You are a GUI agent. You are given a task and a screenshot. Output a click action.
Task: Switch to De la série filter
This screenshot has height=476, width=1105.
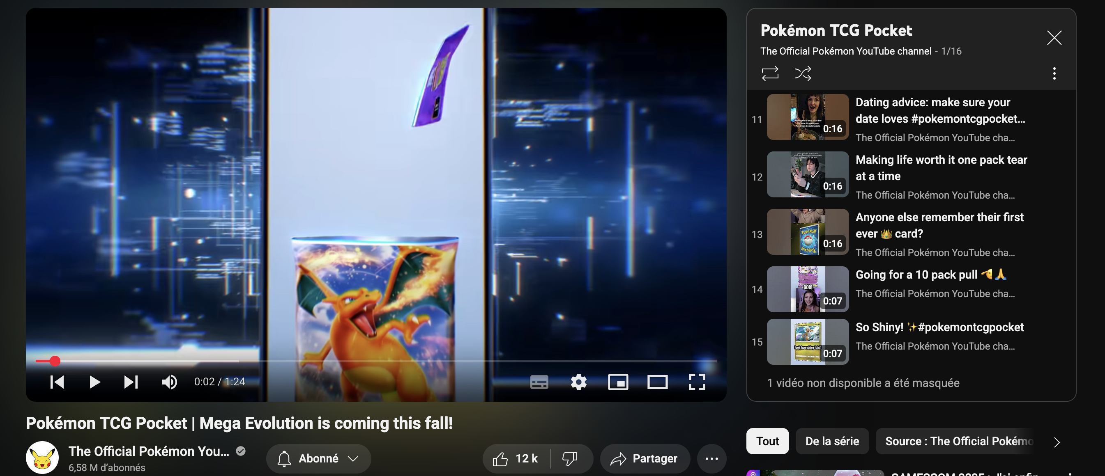[832, 441]
